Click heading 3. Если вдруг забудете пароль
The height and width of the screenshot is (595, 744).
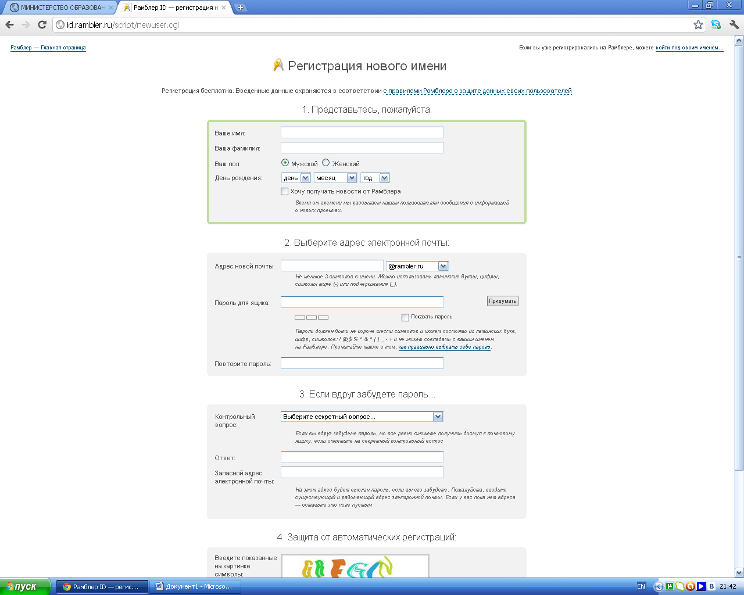[x=367, y=394]
